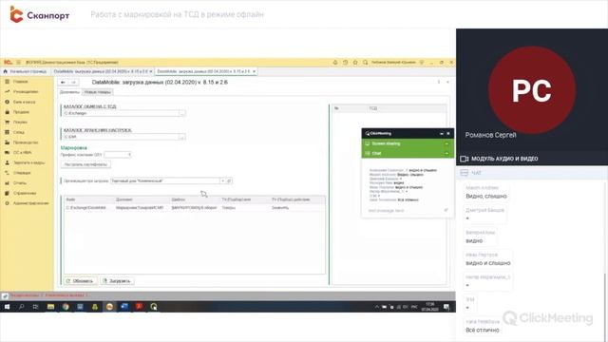Open favorites star icon in 1C header
The width and height of the screenshot is (608, 342).
[x=355, y=62]
